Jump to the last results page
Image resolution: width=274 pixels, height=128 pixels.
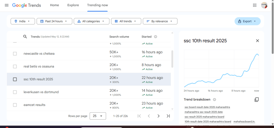click(x=168, y=116)
